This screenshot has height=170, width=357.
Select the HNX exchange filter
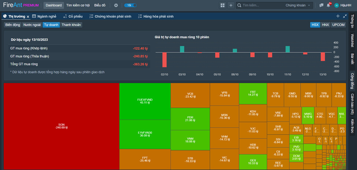tap(326, 25)
